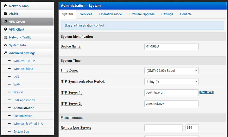228x137 pixels.
Task: Click the VPN Server sidebar icon
Action: 5,21
